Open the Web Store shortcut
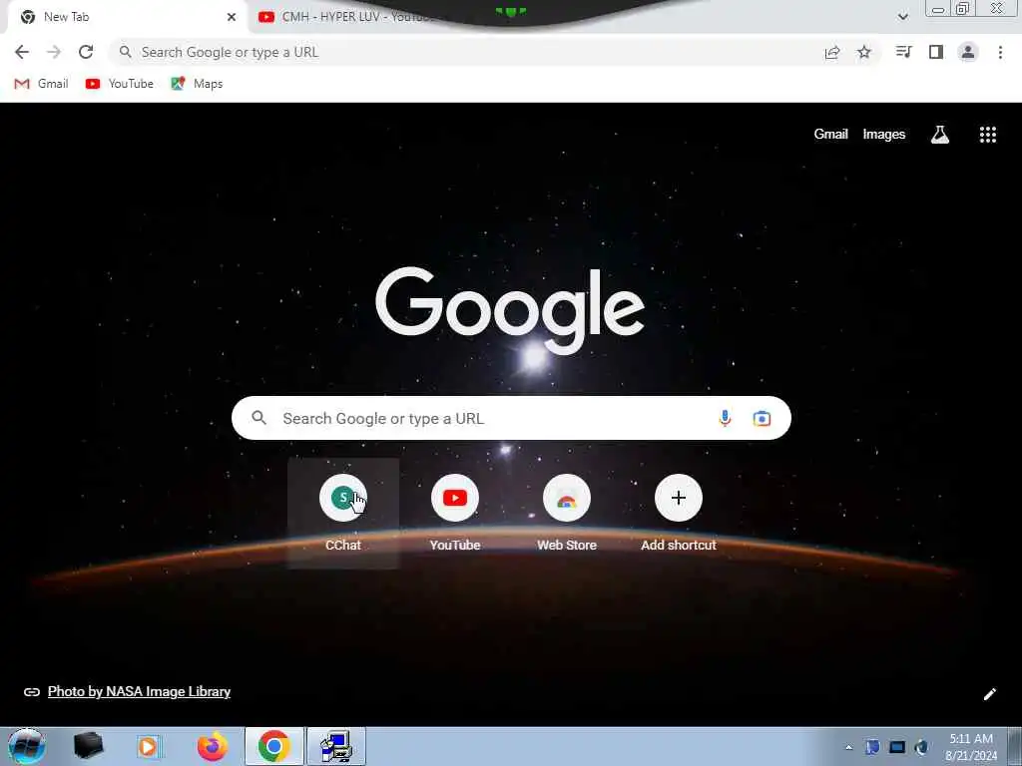1022x766 pixels. [x=567, y=514]
